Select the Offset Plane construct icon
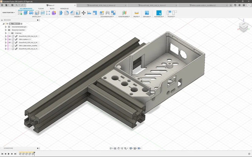 (124, 13)
